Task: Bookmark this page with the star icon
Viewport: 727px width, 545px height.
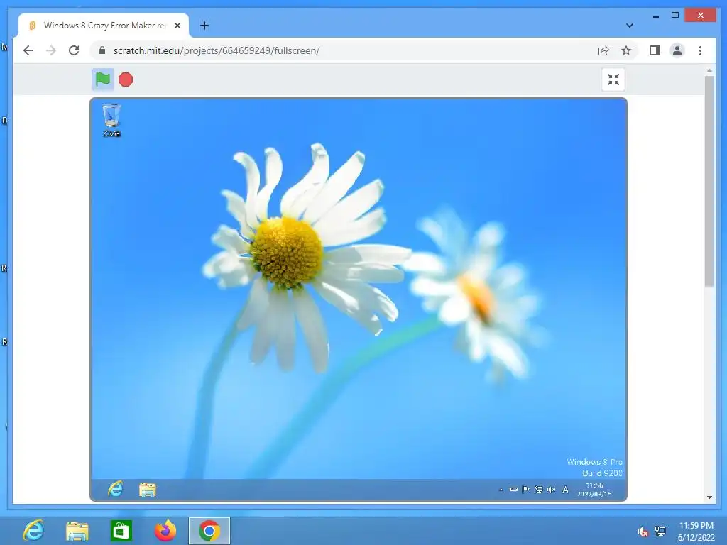Action: 626,50
